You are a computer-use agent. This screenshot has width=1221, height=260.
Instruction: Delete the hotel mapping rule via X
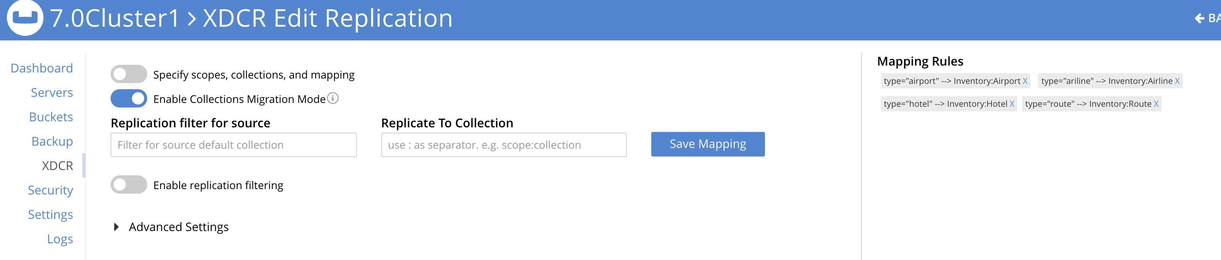click(1012, 104)
